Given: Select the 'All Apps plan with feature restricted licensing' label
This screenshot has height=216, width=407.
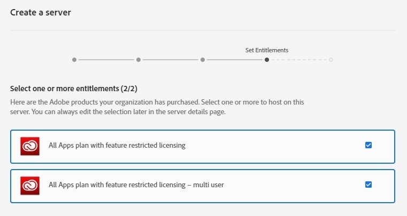Looking at the screenshot, I should (117, 146).
